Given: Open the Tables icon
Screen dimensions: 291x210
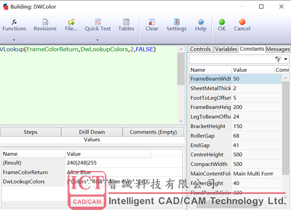Looking at the screenshot, I should point(126,25).
